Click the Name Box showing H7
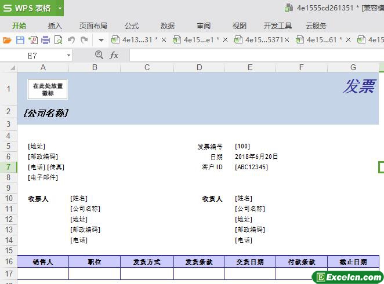This screenshot has width=384, height=284. tap(32, 56)
